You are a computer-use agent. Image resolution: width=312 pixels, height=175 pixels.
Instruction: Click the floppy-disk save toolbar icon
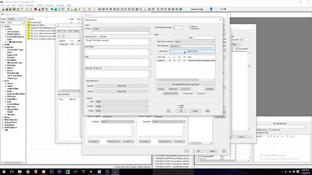pos(7,9)
